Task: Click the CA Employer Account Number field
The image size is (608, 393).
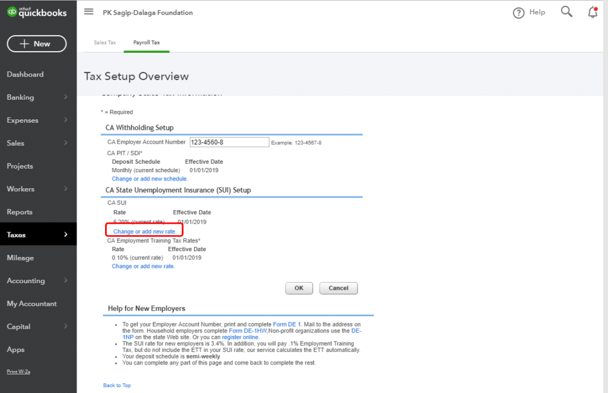Action: click(x=229, y=142)
